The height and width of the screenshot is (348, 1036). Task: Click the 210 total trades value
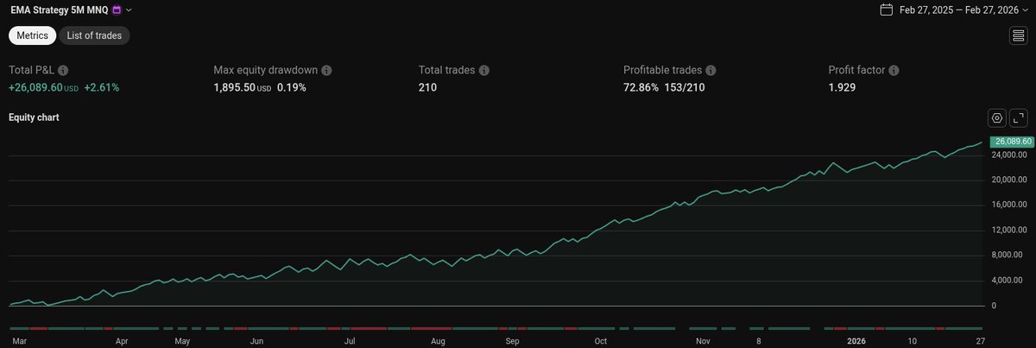click(x=427, y=88)
